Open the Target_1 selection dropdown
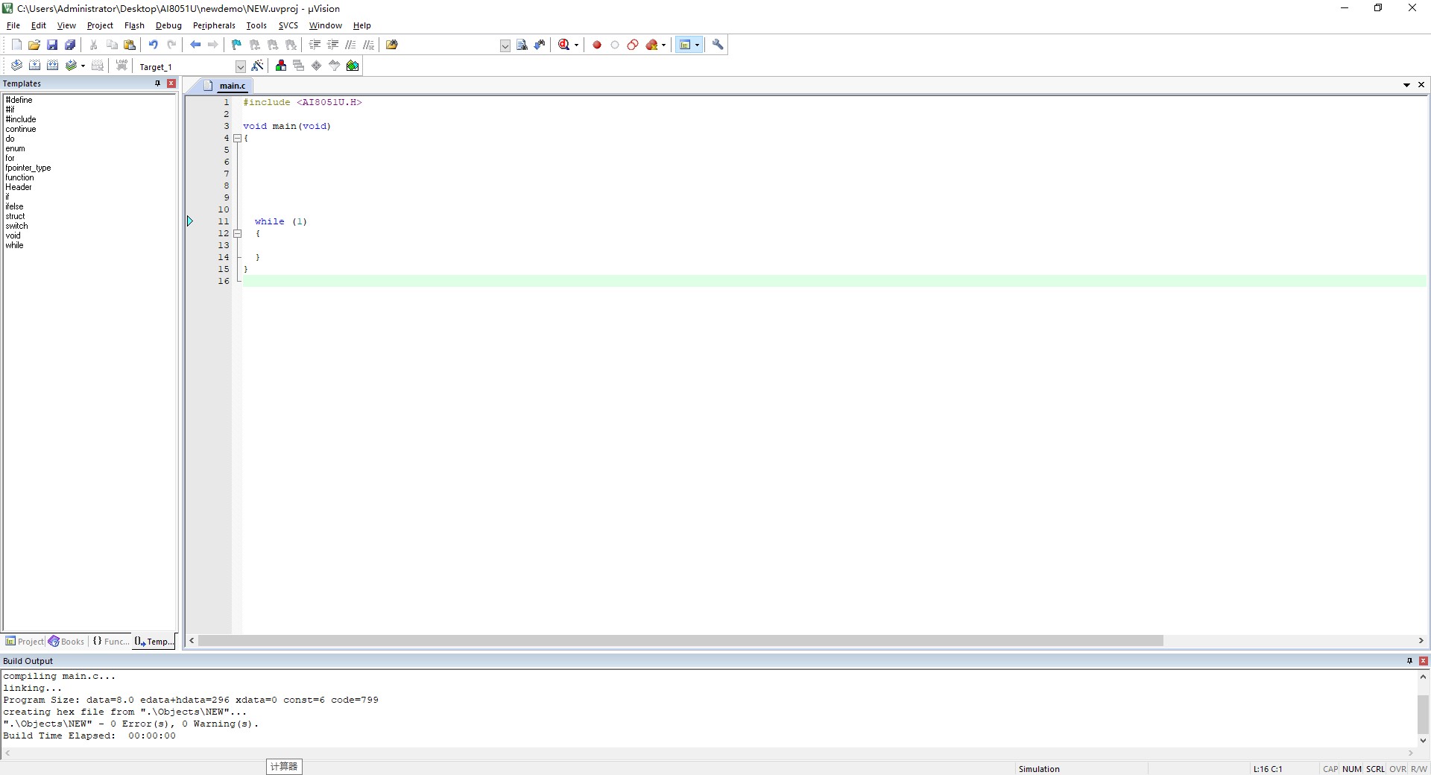This screenshot has width=1431, height=775. (x=240, y=66)
